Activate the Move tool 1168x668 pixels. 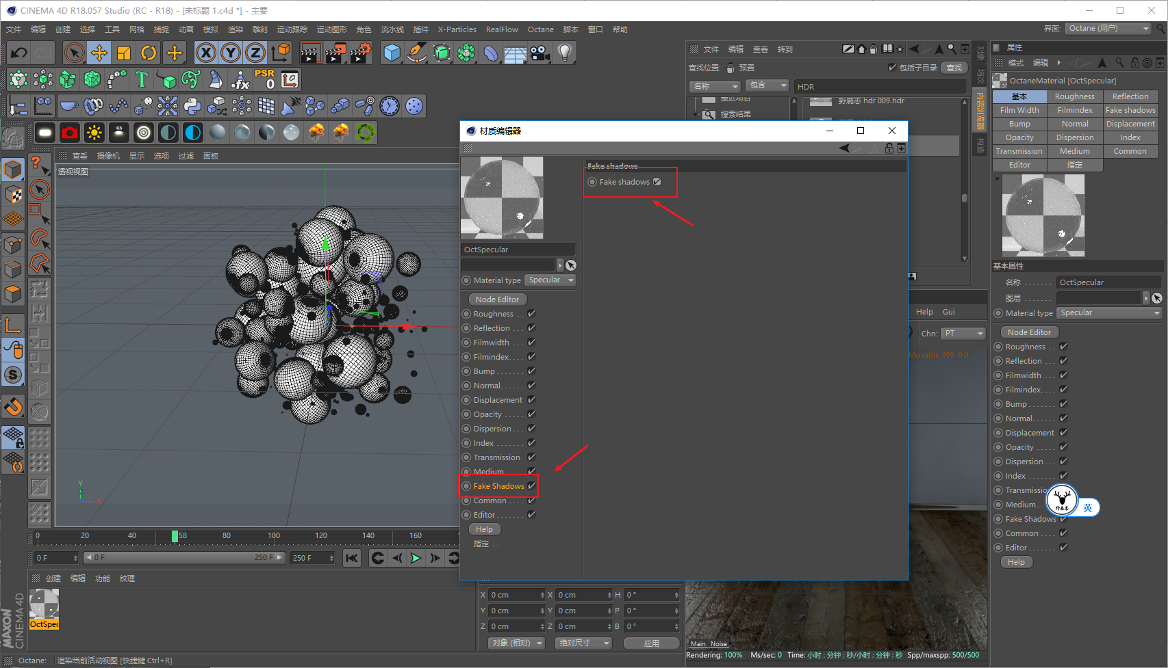(99, 53)
